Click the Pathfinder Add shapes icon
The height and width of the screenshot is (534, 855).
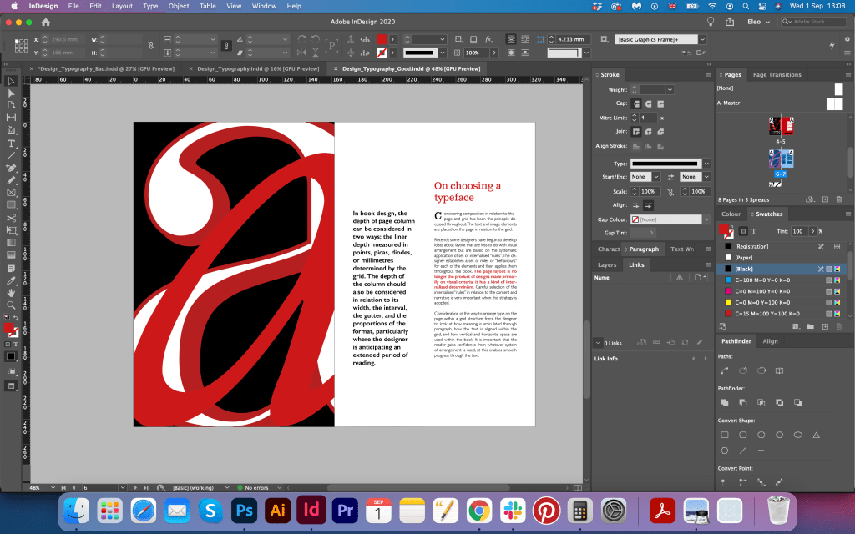pos(724,402)
